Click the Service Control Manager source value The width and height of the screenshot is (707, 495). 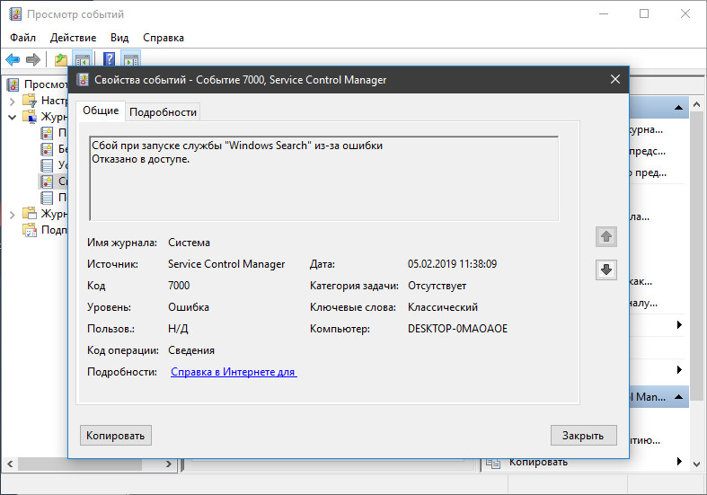(x=226, y=264)
